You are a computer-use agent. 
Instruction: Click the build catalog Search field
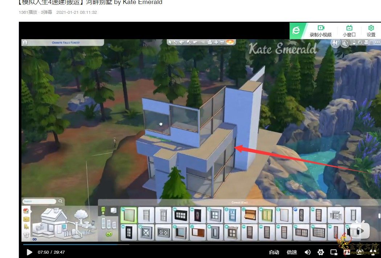(39, 201)
